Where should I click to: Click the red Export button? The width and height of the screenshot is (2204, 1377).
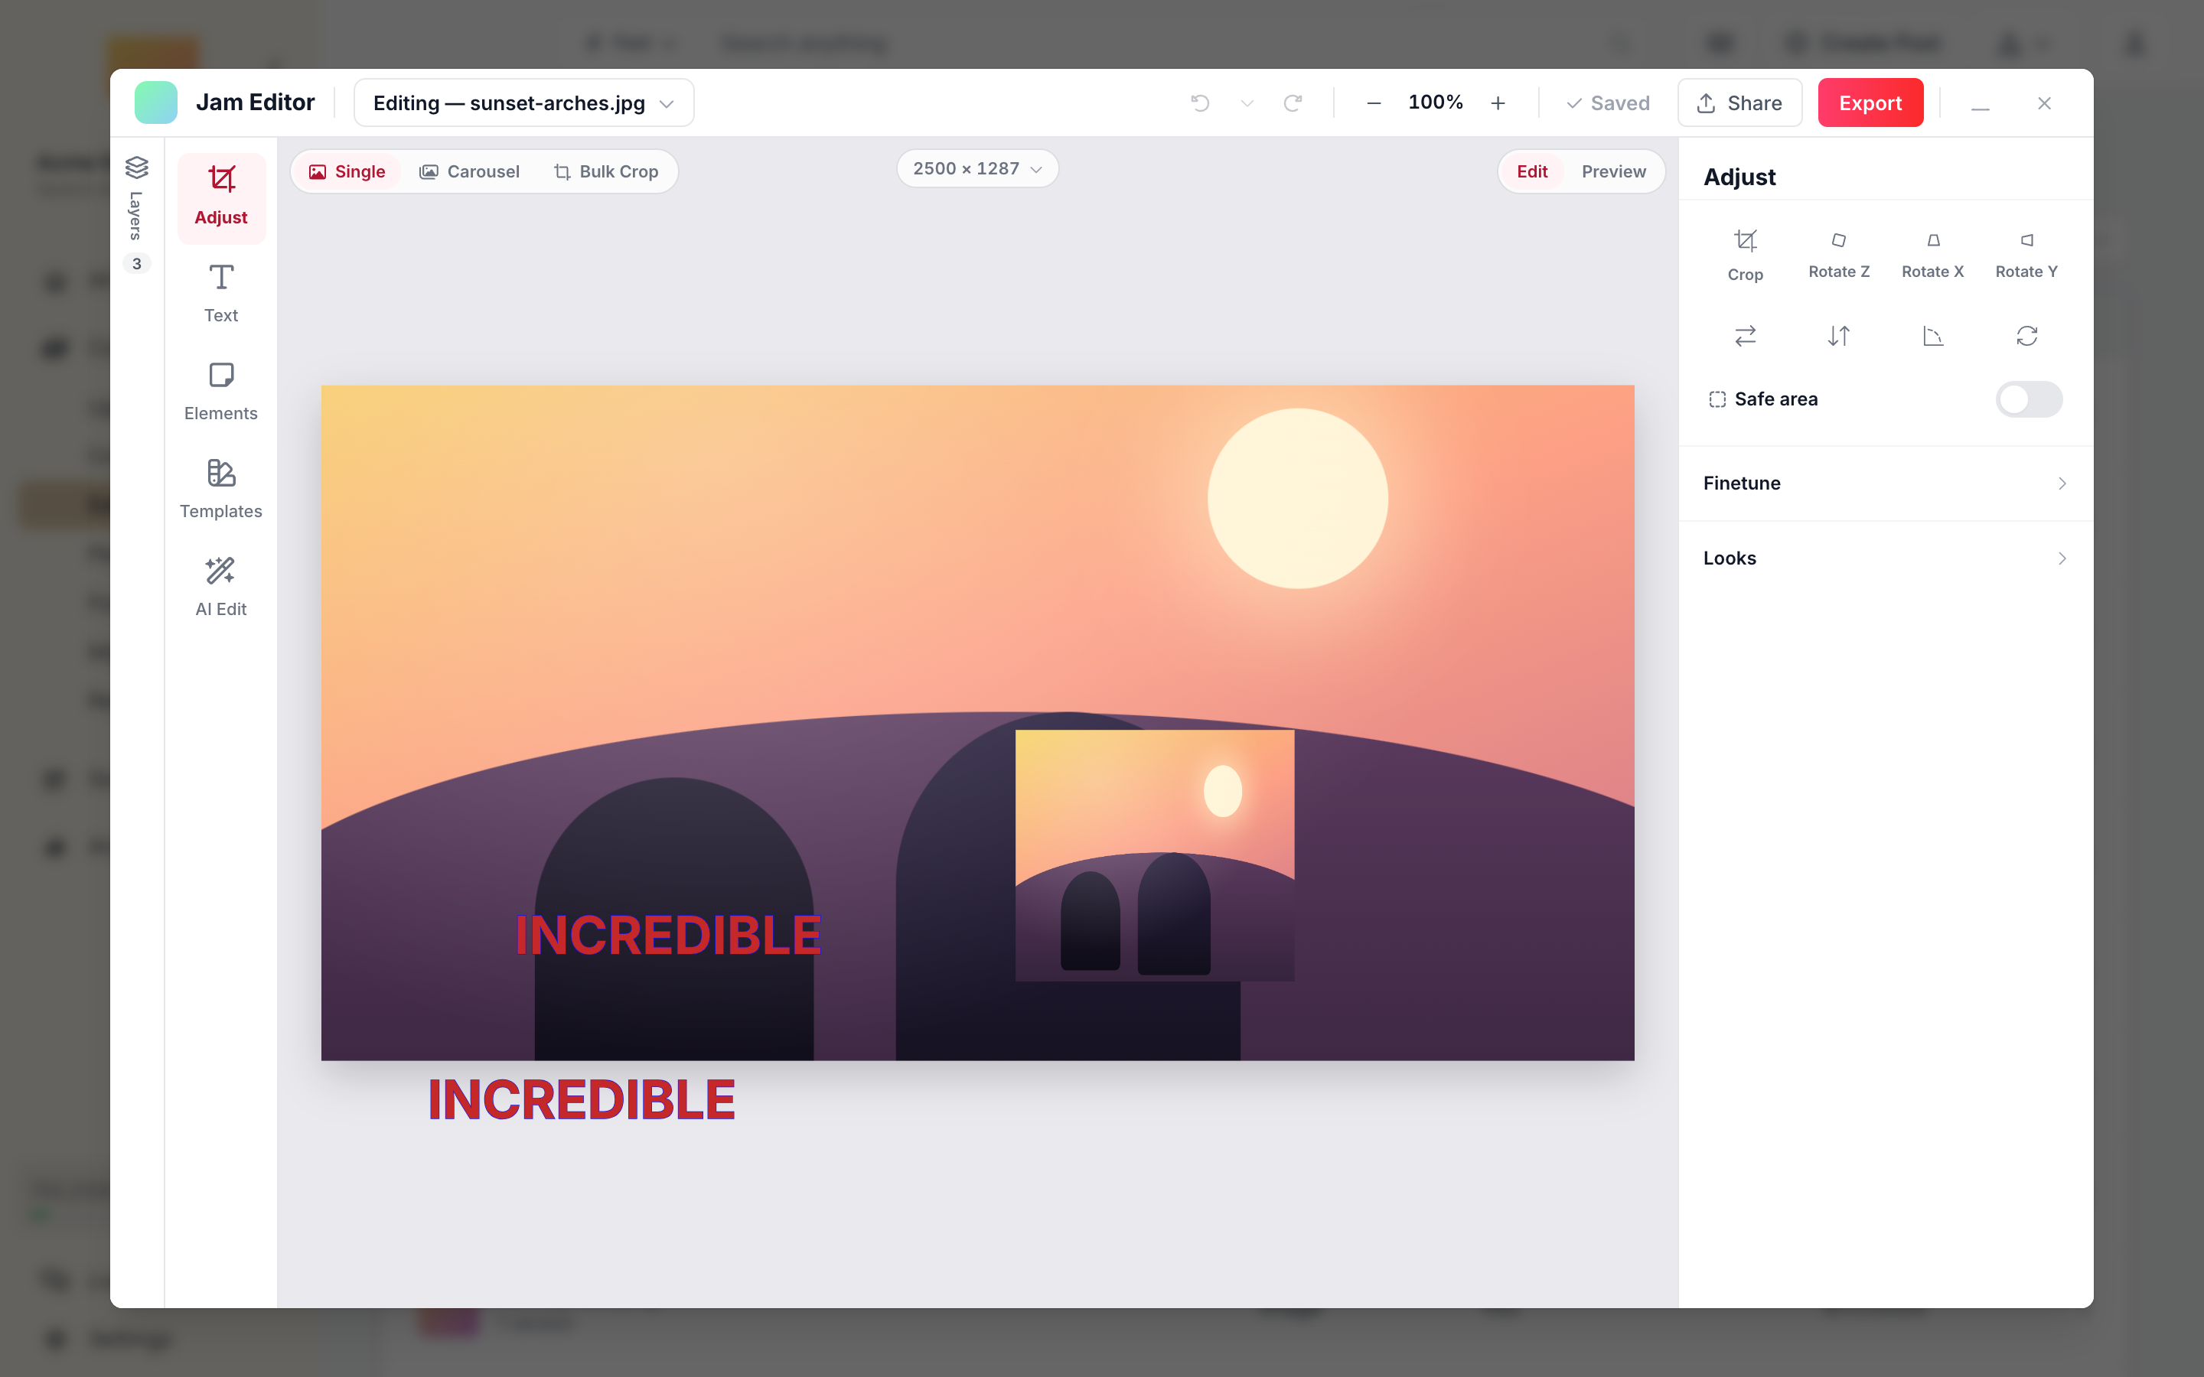click(1870, 103)
